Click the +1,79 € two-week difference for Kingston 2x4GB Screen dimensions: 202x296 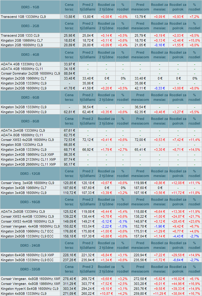106,150
